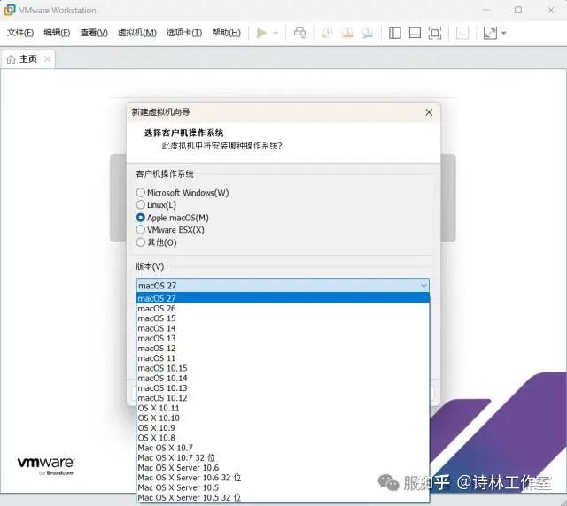Click the full screen mode icon

point(435,33)
